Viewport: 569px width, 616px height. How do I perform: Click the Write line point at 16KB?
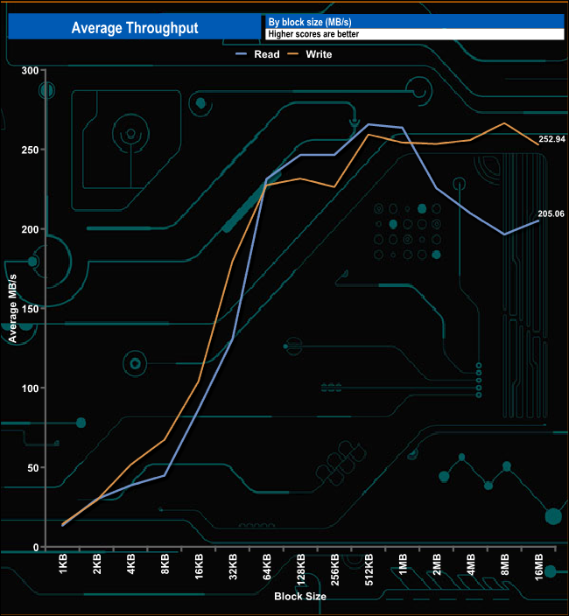[x=199, y=381]
